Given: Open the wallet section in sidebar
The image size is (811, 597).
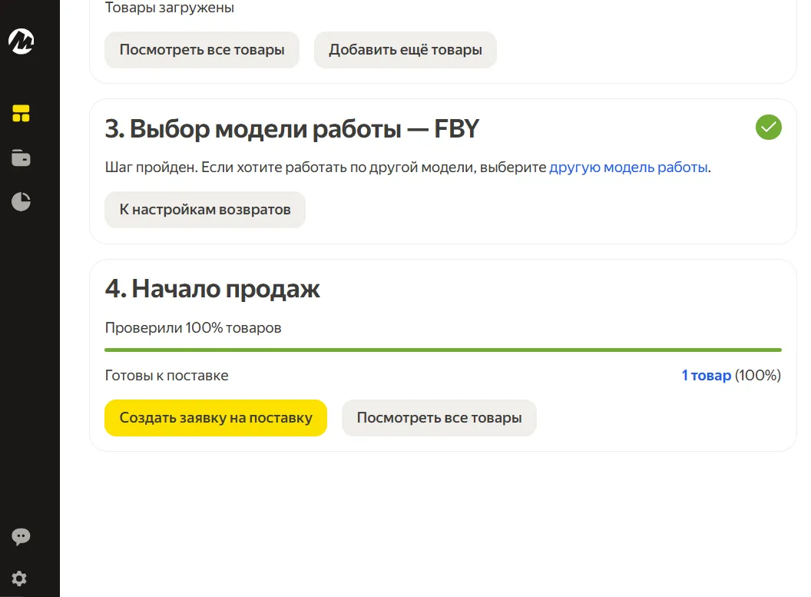Looking at the screenshot, I should pyautogui.click(x=21, y=158).
